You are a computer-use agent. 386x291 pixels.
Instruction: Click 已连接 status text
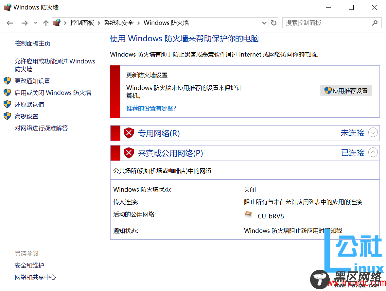coord(353,153)
